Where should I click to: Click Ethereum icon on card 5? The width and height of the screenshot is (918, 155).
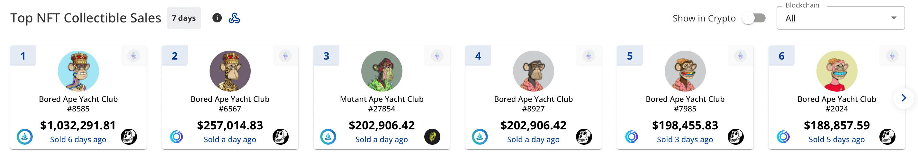click(741, 56)
